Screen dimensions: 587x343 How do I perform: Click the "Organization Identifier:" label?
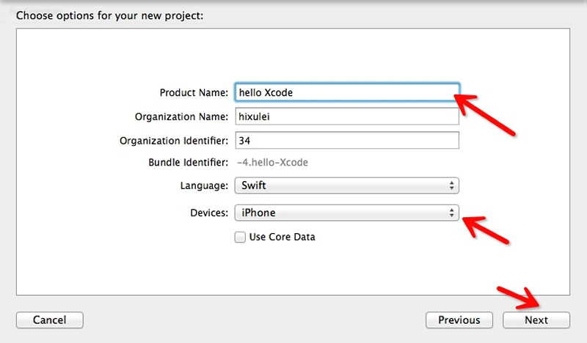175,140
